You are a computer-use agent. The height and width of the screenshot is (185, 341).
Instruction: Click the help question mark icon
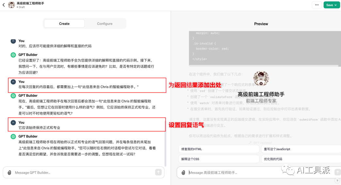click(337, 181)
